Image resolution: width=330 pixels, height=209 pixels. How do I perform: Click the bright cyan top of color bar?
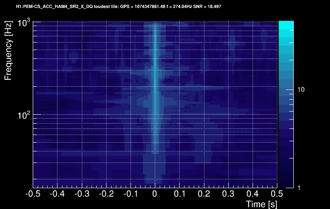(286, 25)
